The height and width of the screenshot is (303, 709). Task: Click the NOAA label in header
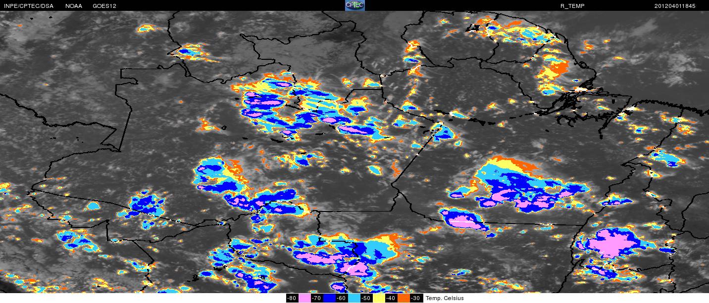pyautogui.click(x=74, y=6)
